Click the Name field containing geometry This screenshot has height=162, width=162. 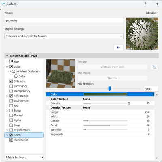(x=64, y=20)
